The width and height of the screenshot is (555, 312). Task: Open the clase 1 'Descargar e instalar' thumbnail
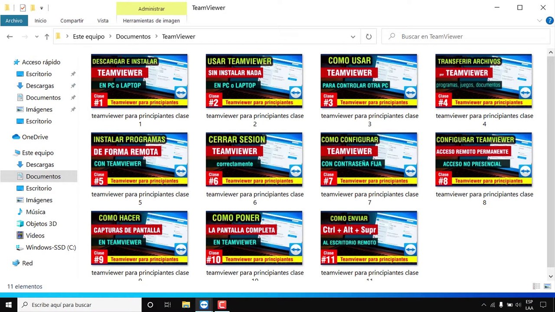pos(139,81)
